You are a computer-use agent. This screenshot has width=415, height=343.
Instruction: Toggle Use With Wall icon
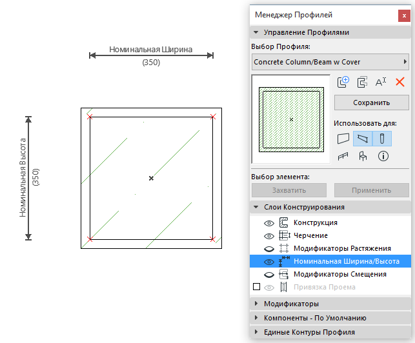[x=343, y=139]
